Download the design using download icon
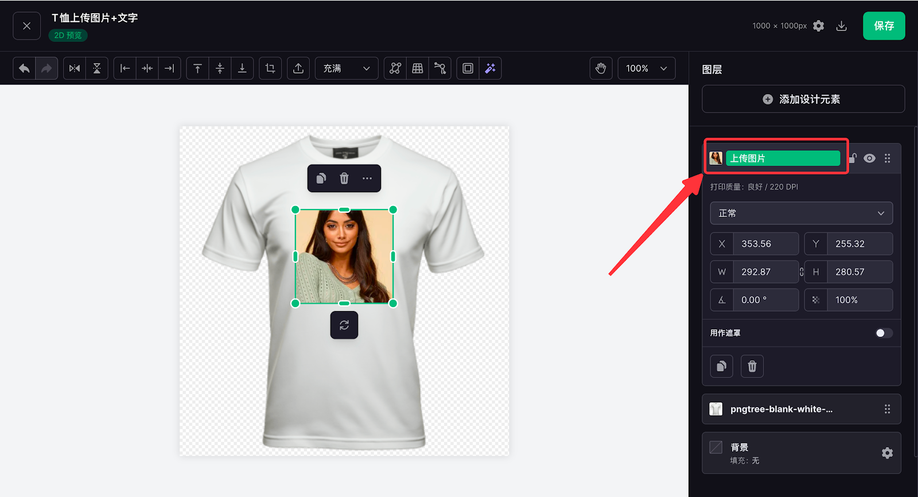Screen dimensions: 918x497 point(841,26)
